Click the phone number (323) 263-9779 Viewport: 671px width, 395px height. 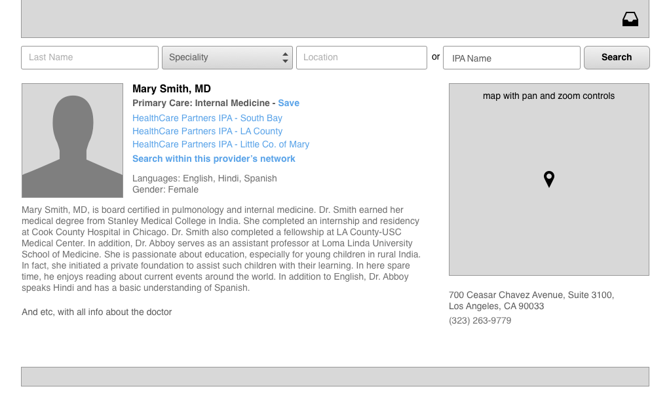pyautogui.click(x=480, y=320)
